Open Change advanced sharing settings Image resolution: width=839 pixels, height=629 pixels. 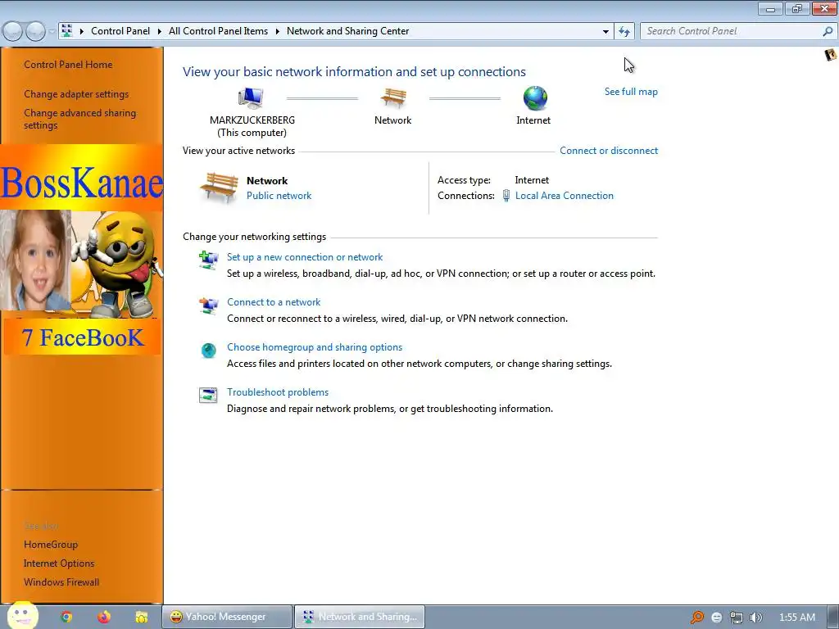pos(79,119)
